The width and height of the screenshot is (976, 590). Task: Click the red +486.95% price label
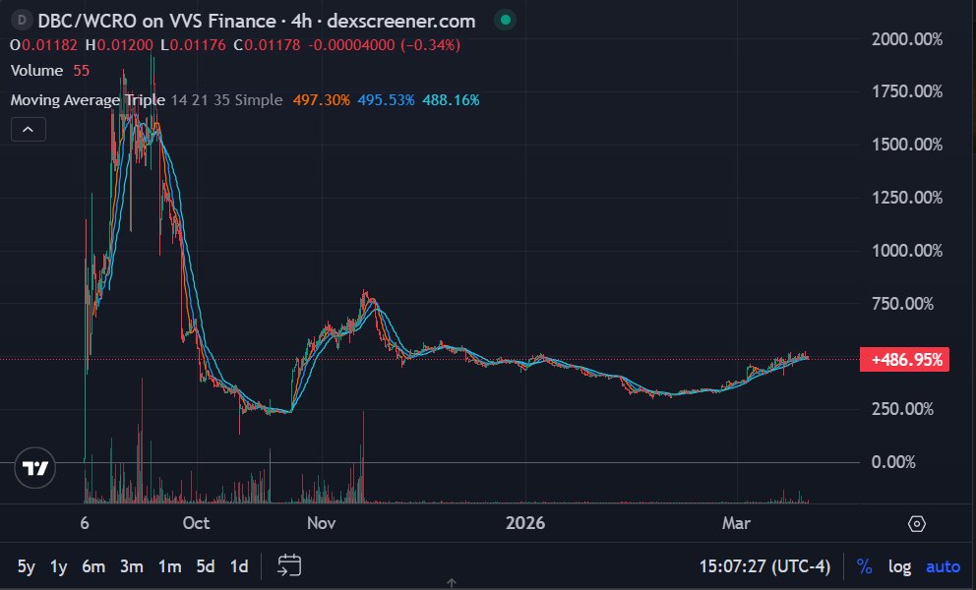coord(904,359)
